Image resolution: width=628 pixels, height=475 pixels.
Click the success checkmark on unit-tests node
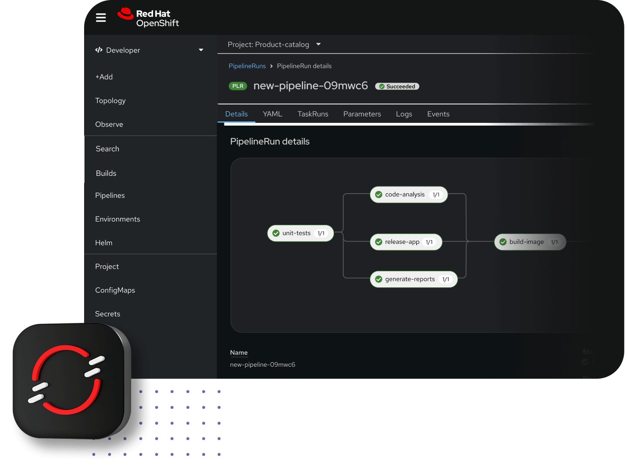276,233
